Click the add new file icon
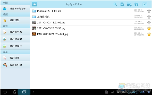Screen dimensions: 152x95 tap(122, 4)
